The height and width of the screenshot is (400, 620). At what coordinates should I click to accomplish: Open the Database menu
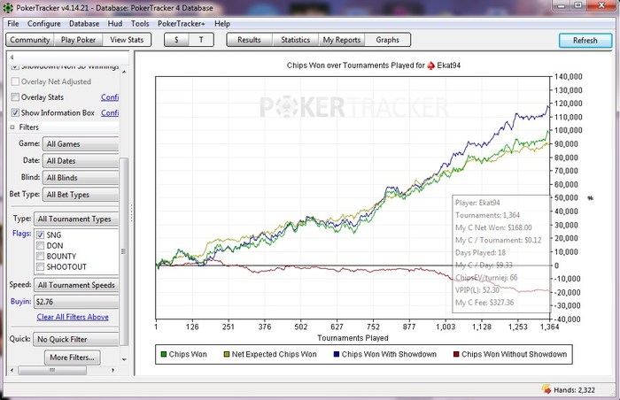[84, 23]
